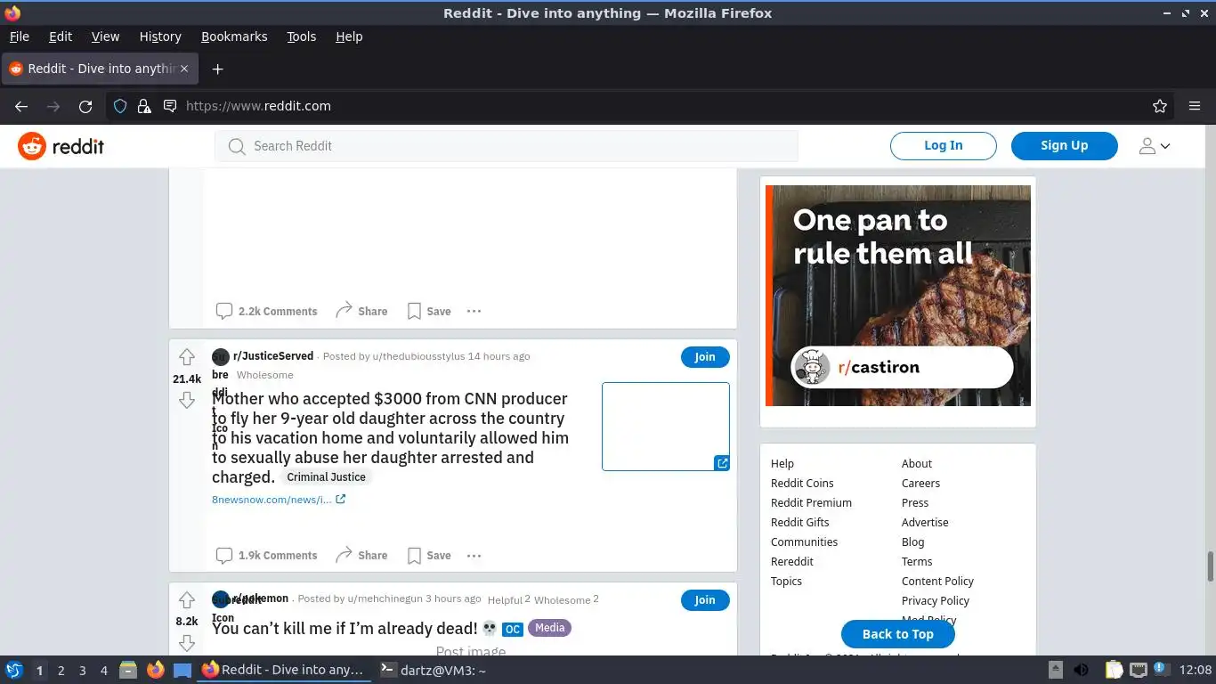Click the Reddit logo home link
The height and width of the screenshot is (684, 1216).
point(61,146)
